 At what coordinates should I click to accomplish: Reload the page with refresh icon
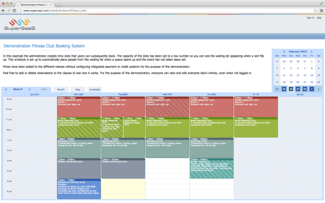click(x=14, y=11)
